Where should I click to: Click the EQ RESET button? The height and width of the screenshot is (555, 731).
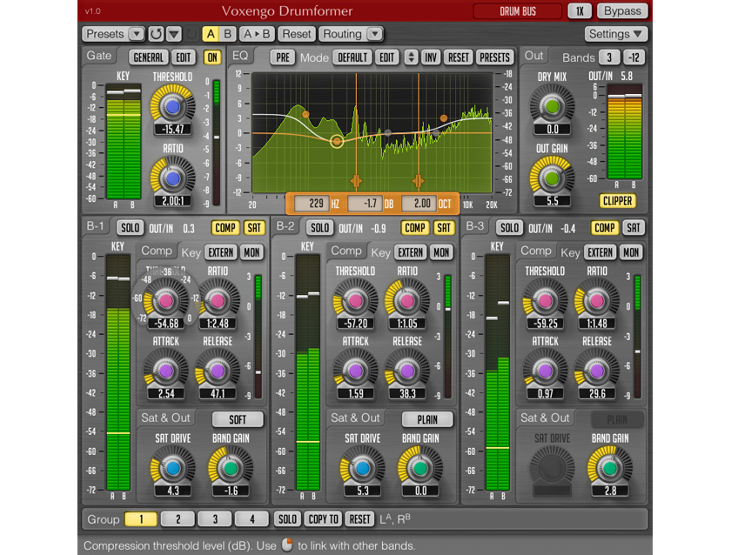pyautogui.click(x=459, y=57)
